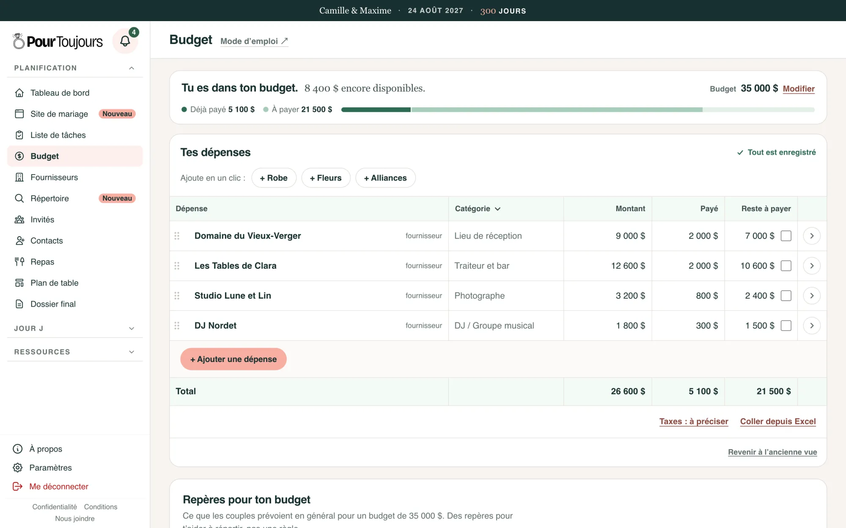This screenshot has height=528, width=846.
Task: Expand the Jour J section
Action: 132,329
